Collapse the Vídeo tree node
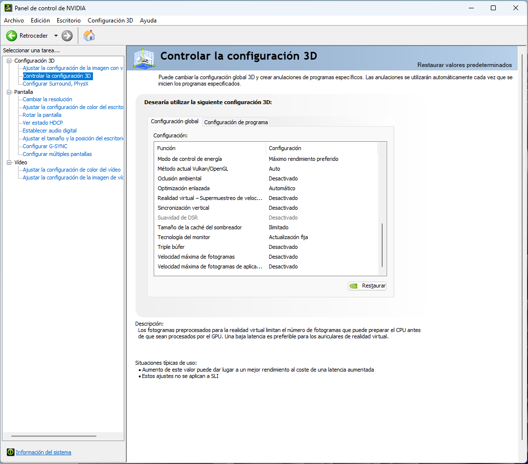 pyautogui.click(x=9, y=162)
